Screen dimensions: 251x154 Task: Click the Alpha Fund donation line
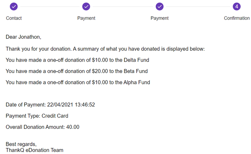(x=78, y=82)
